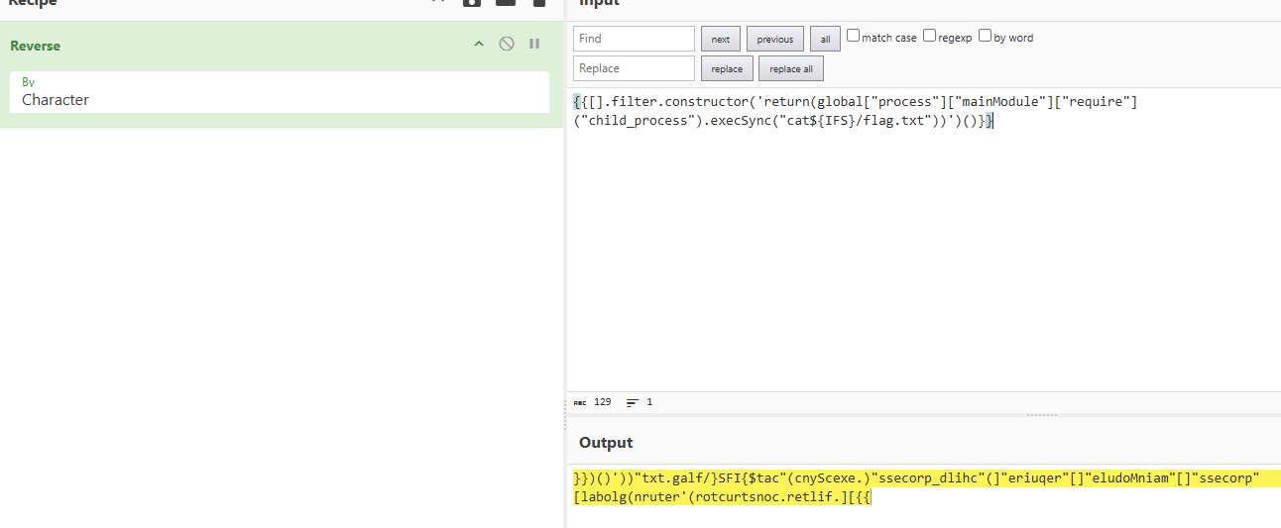This screenshot has height=528, width=1281.
Task: Click the replace all button
Action: 790,69
